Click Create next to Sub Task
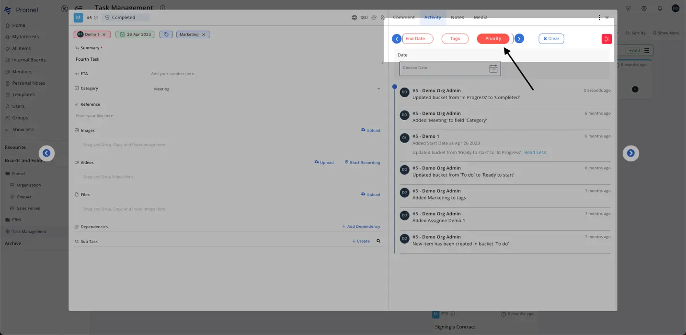The width and height of the screenshot is (686, 335). click(x=361, y=241)
